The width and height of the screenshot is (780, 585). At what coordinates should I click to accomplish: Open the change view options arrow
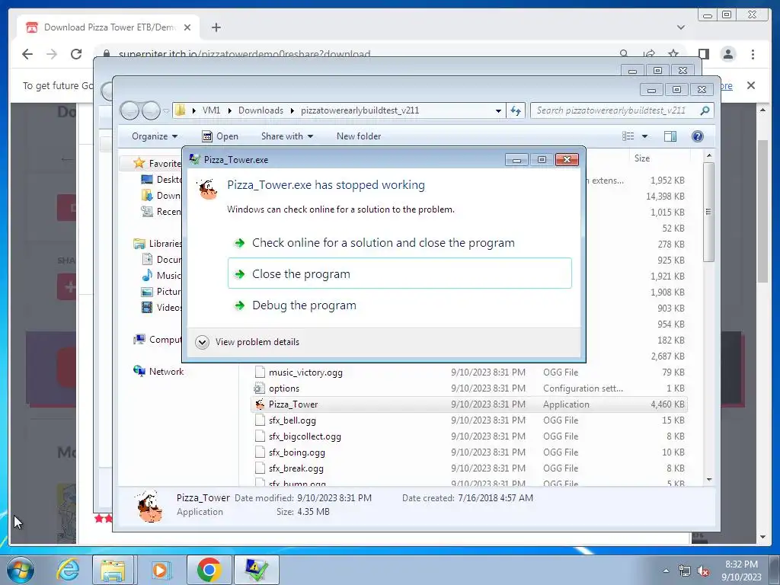pyautogui.click(x=644, y=136)
